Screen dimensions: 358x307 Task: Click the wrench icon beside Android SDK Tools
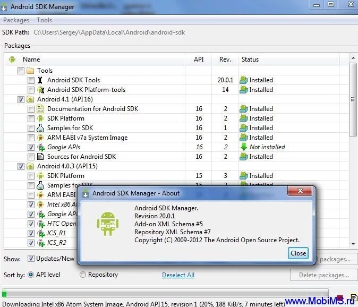click(40, 80)
